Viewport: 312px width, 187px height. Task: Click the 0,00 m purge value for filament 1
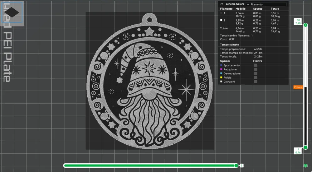tap(257, 13)
